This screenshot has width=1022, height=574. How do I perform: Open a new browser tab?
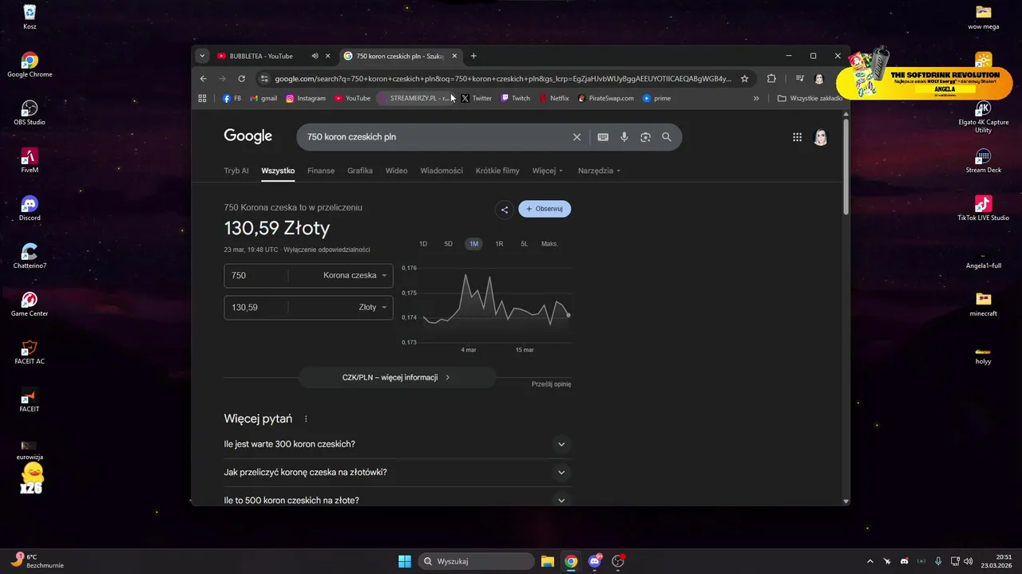(473, 56)
